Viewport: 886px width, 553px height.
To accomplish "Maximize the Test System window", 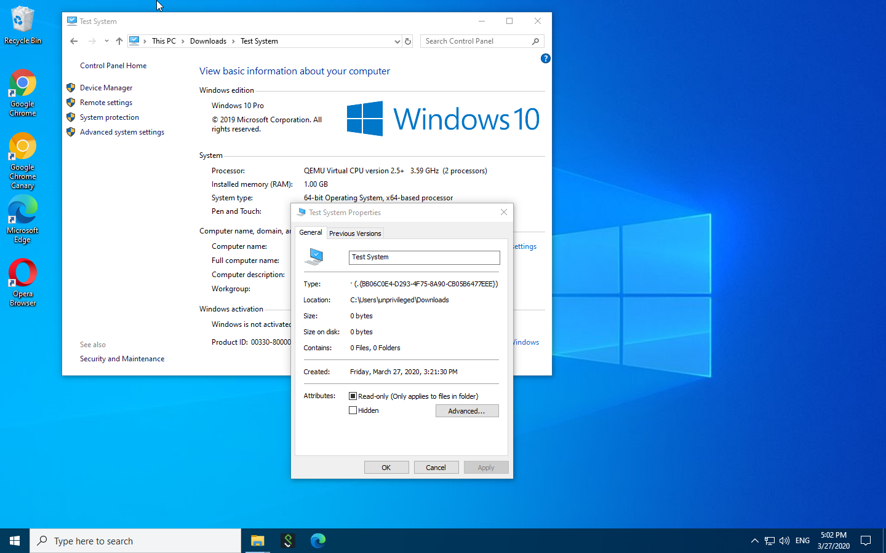I will coord(509,21).
